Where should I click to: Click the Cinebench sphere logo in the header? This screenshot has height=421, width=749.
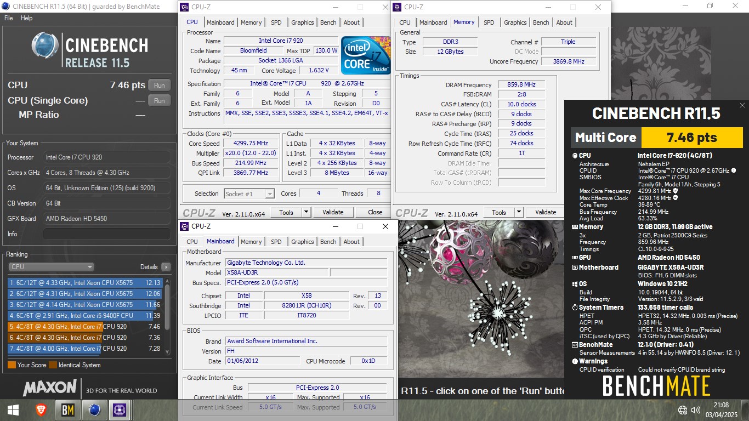click(x=45, y=46)
